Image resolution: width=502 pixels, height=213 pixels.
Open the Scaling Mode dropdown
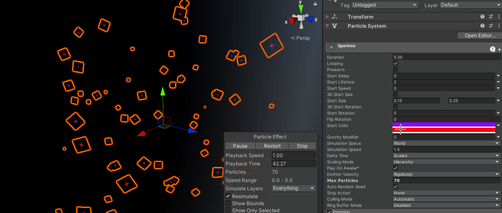pos(446,162)
